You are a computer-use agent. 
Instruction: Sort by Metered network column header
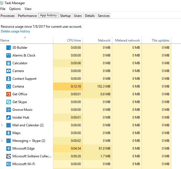127,40
